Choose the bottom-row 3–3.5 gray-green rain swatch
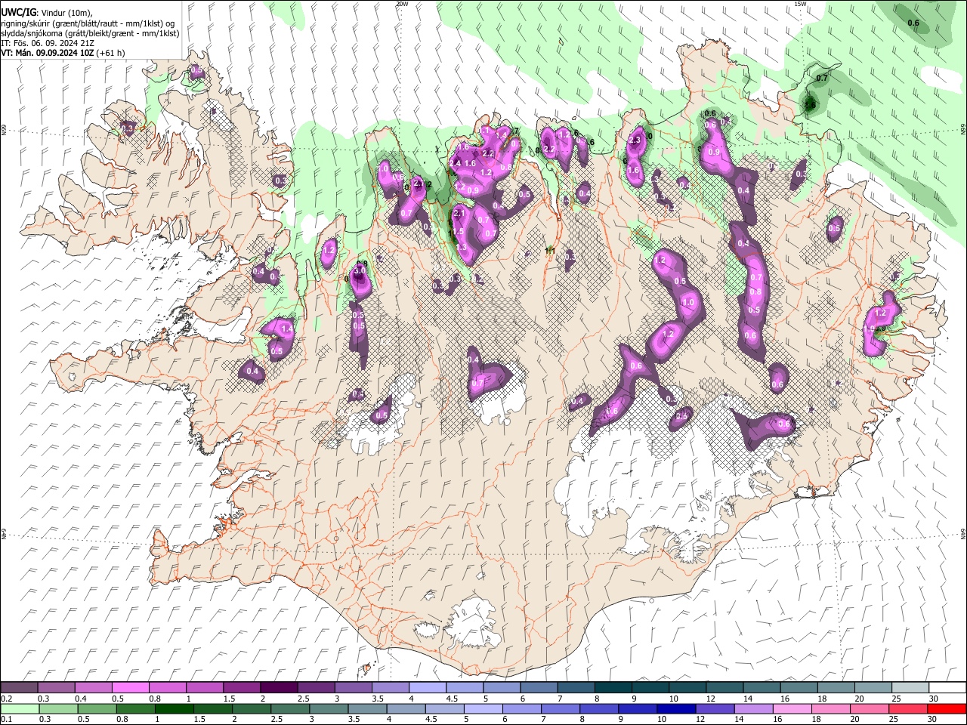 tap(329, 708)
